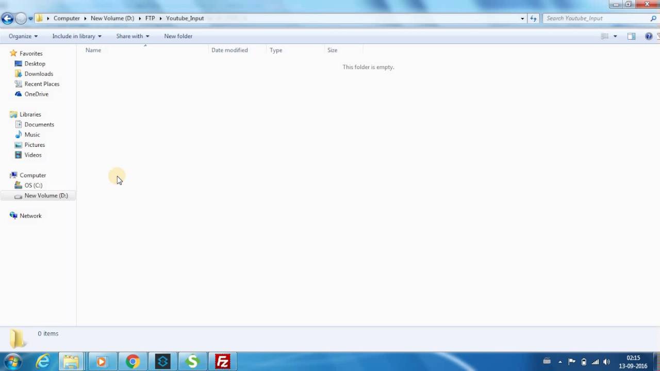
Task: Open the Start menu orb
Action: point(13,361)
